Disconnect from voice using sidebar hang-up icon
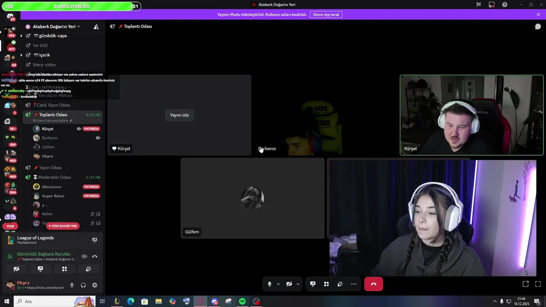 click(95, 256)
